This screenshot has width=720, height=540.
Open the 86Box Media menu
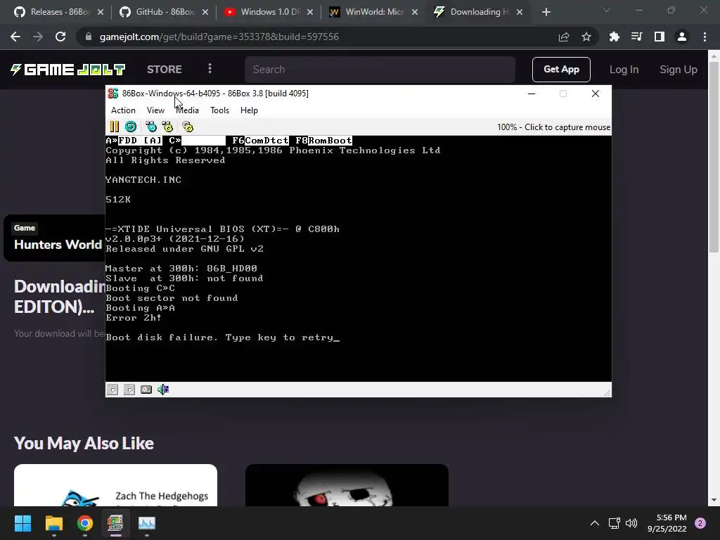click(187, 110)
